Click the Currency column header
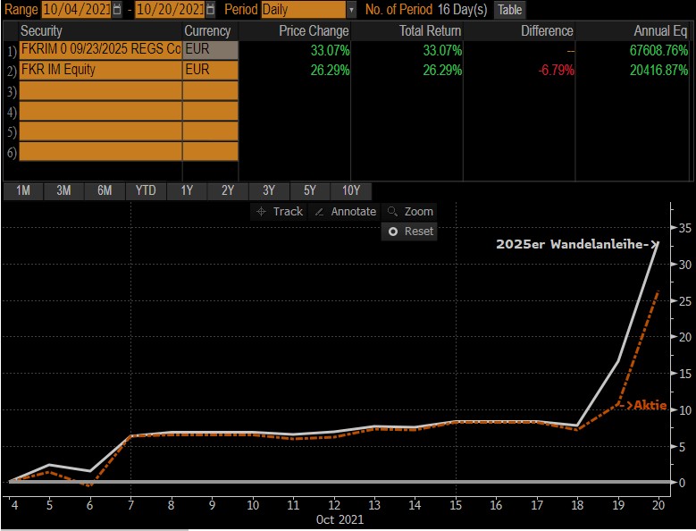Image resolution: width=696 pixels, height=531 pixels. tap(207, 31)
